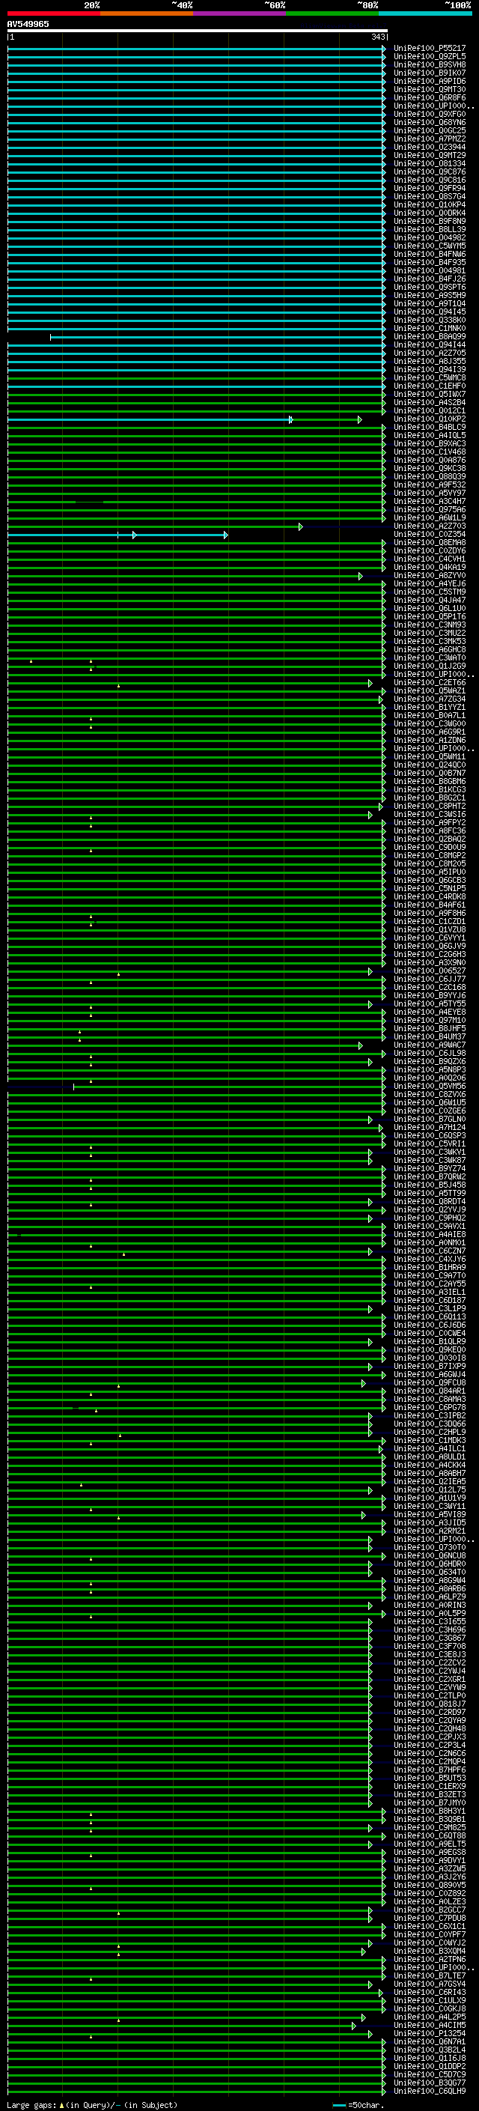Select hit label UniRef100_C2ET66
Image resolution: width=479 pixels, height=2111 pixels.
[430, 683]
